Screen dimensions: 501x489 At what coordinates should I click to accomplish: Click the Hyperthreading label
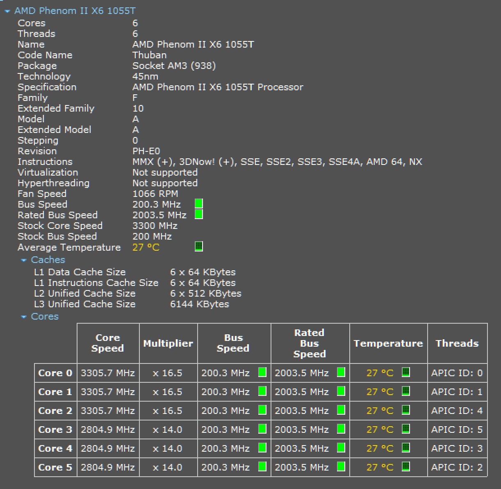[54, 183]
